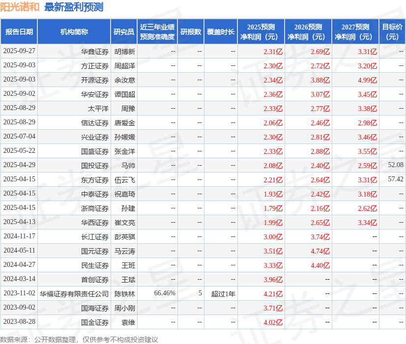Click the target price 57.42
This screenshot has height=344, width=406.
(396, 179)
